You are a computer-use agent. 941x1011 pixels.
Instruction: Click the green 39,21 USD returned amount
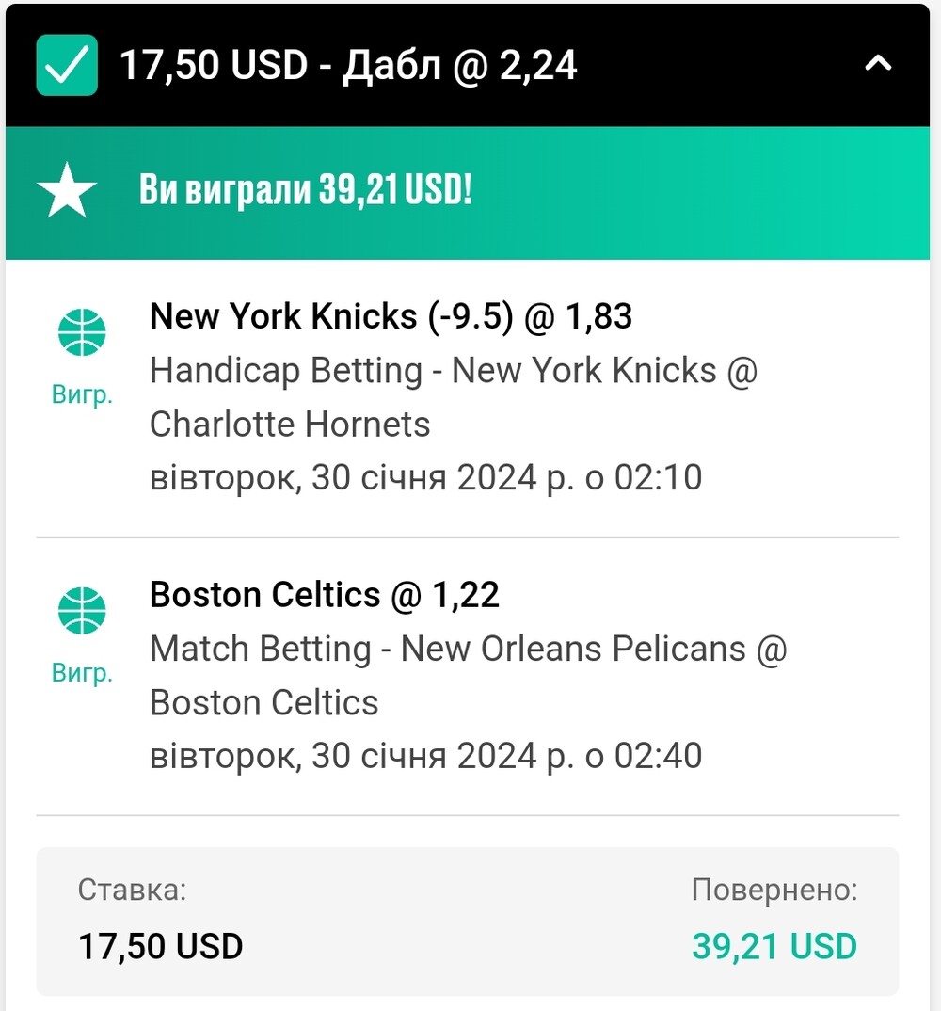774,947
